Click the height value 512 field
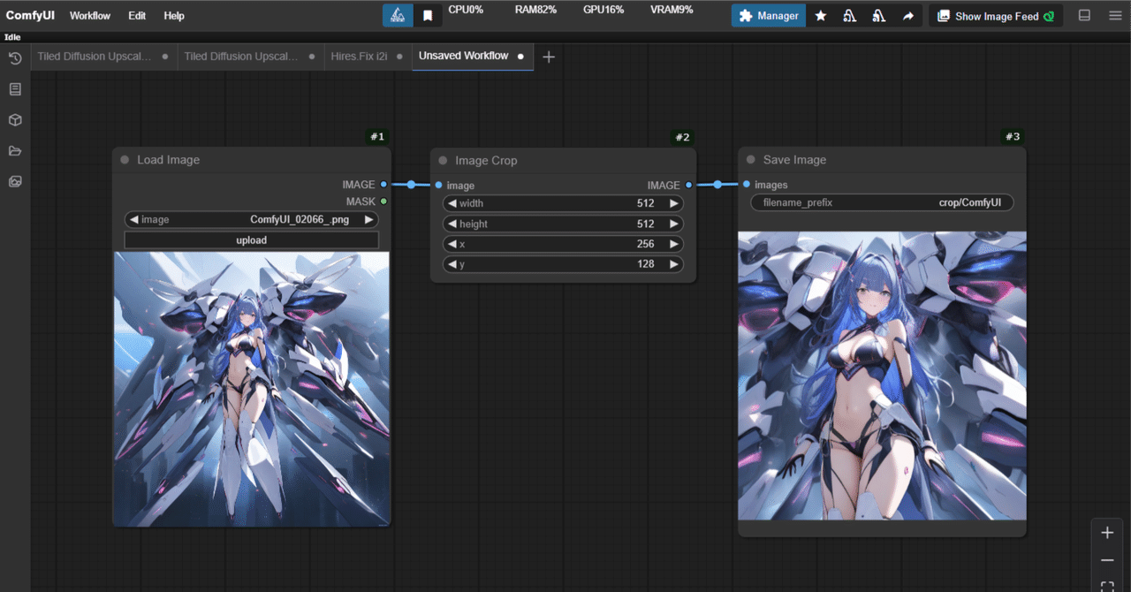Image resolution: width=1131 pixels, height=592 pixels. [563, 224]
